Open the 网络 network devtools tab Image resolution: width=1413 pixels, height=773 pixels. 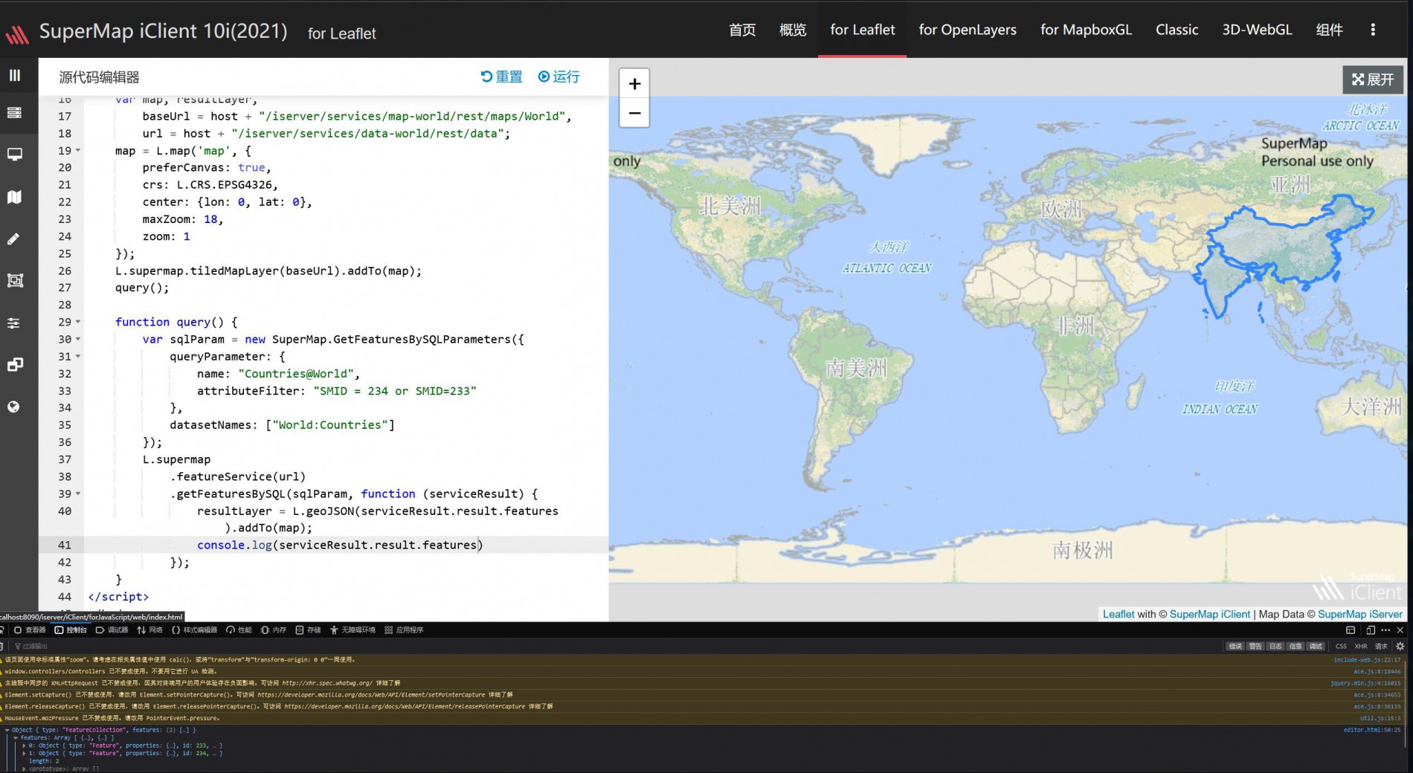[x=149, y=630]
